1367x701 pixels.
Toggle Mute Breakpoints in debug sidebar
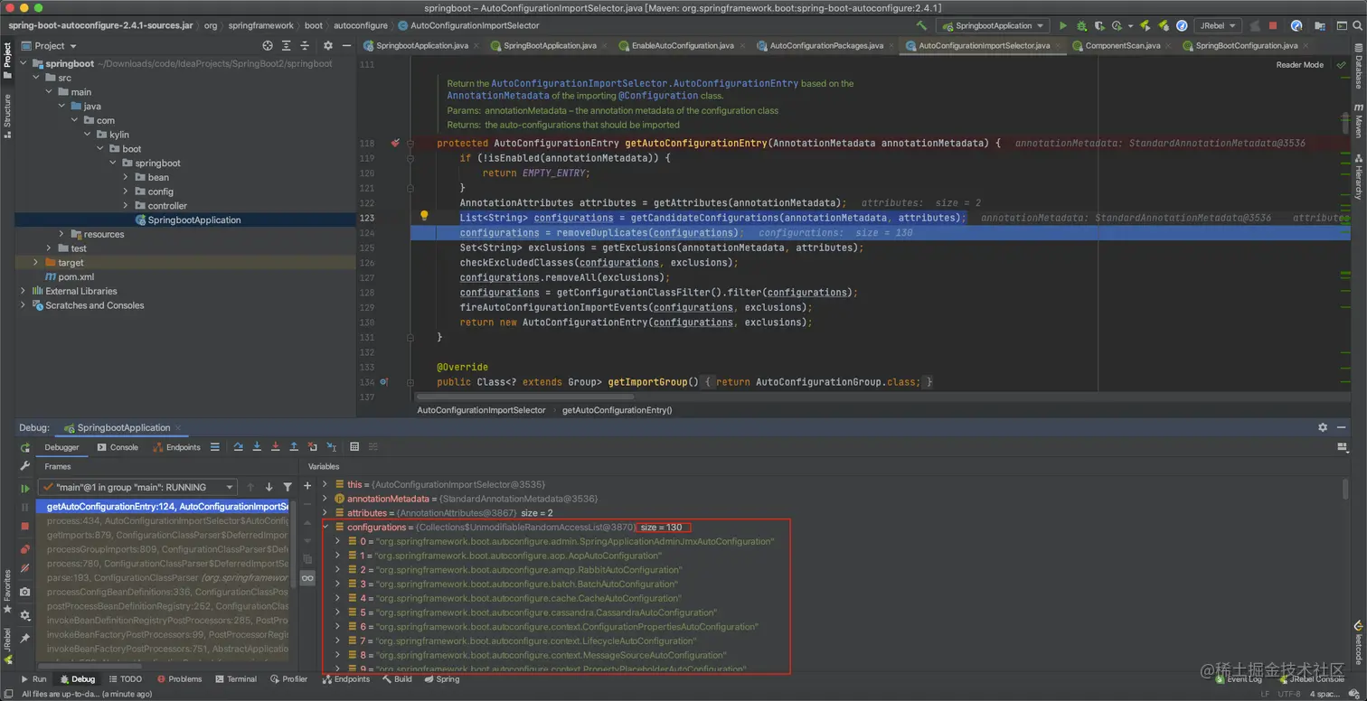[x=25, y=566]
